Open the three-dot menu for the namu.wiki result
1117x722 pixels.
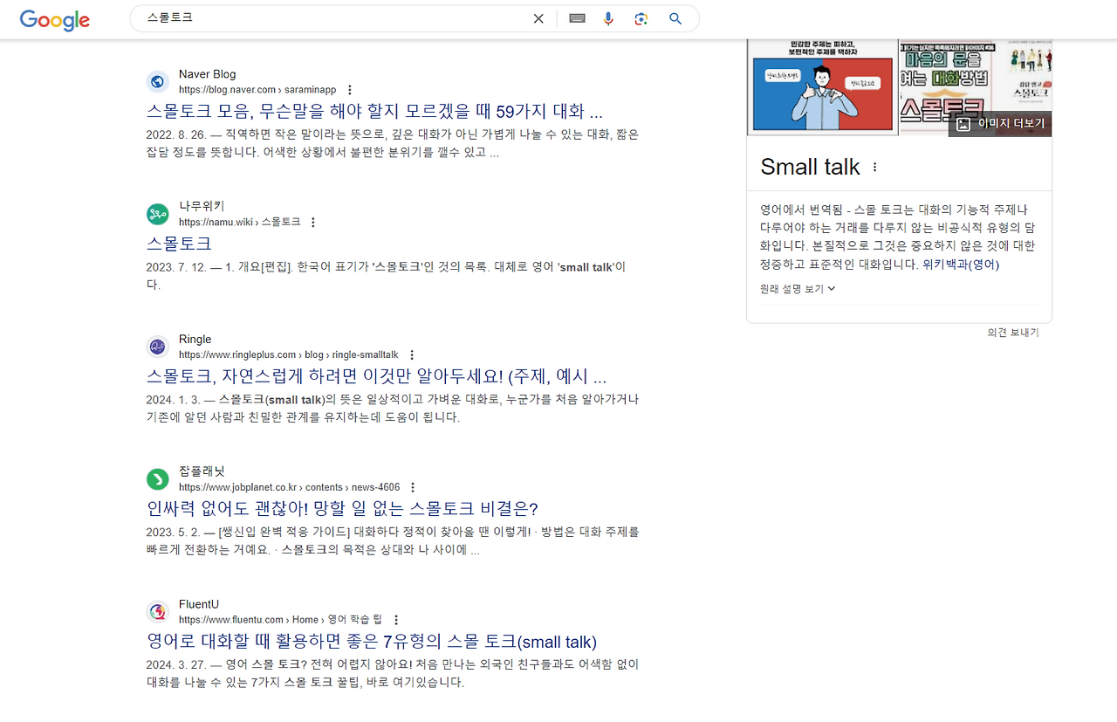pyautogui.click(x=313, y=223)
